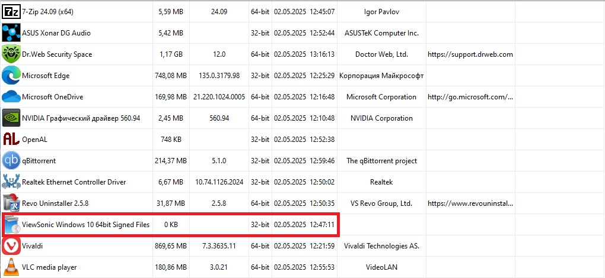Click the 0 KB size cell
This screenshot has width=605, height=278.
[171, 225]
